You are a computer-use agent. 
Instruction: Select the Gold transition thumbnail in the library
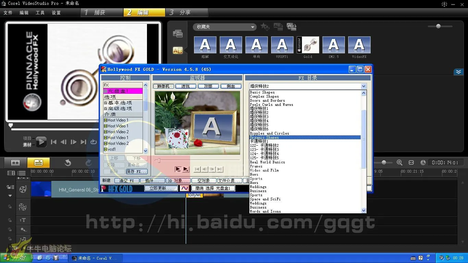pyautogui.click(x=308, y=45)
